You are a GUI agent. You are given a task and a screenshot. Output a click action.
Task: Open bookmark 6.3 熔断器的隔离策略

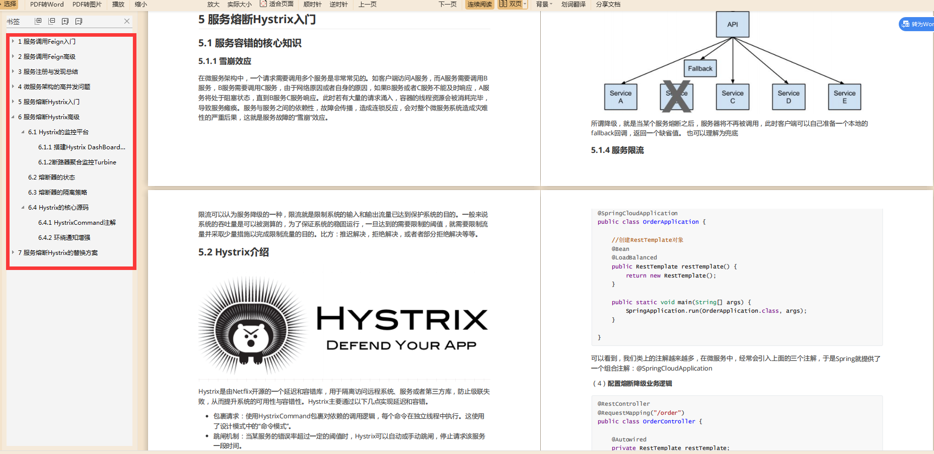(x=57, y=192)
